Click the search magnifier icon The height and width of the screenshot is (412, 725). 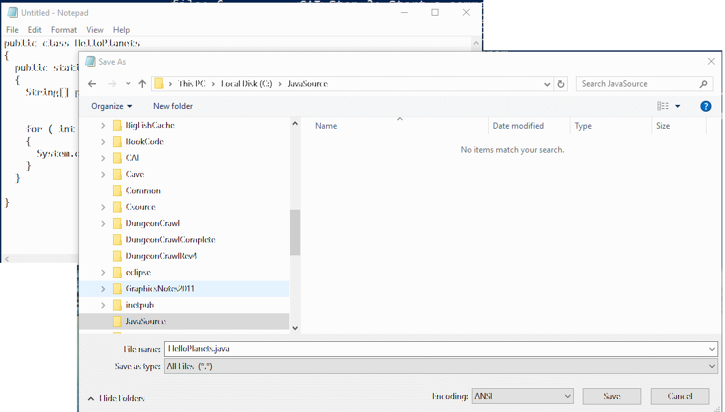(x=703, y=84)
